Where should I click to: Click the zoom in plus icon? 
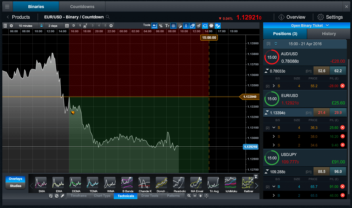201,196
